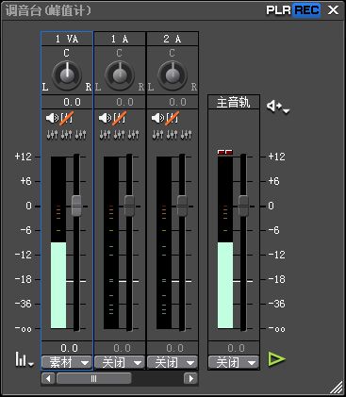Click the second mixer-sliders icon on track 1 A
Screen dimensions: 346x397
click(119, 135)
